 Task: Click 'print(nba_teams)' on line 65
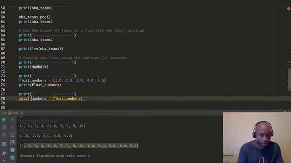click(35, 40)
